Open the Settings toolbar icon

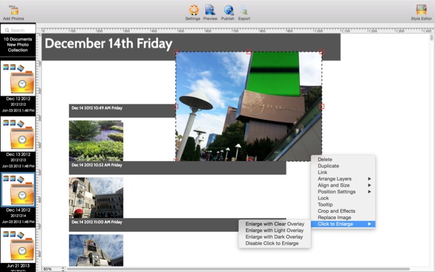[192, 10]
